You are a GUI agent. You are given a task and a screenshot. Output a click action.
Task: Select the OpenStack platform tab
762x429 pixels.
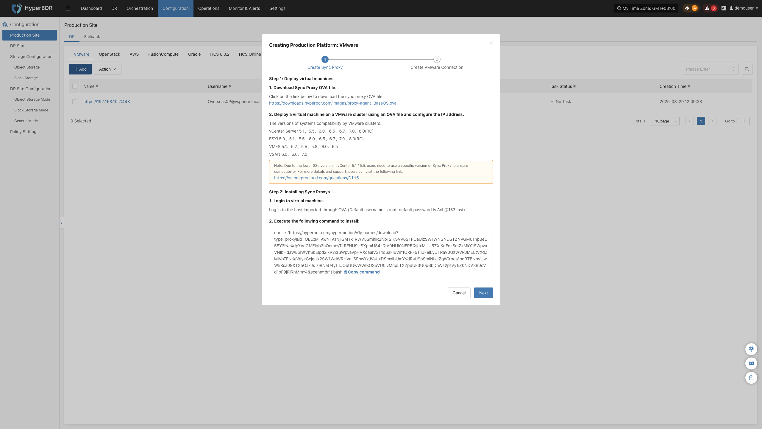point(110,54)
